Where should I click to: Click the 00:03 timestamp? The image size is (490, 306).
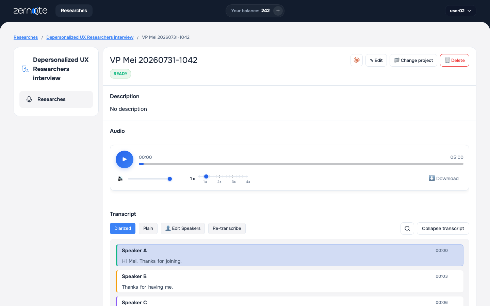point(442,276)
